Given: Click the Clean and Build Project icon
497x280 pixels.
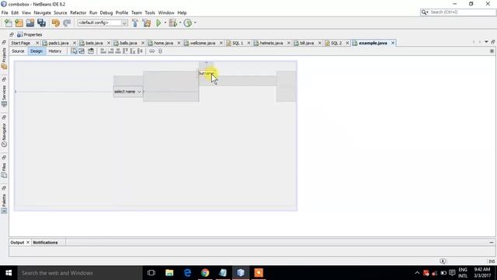Looking at the screenshot, I should pos(147,23).
